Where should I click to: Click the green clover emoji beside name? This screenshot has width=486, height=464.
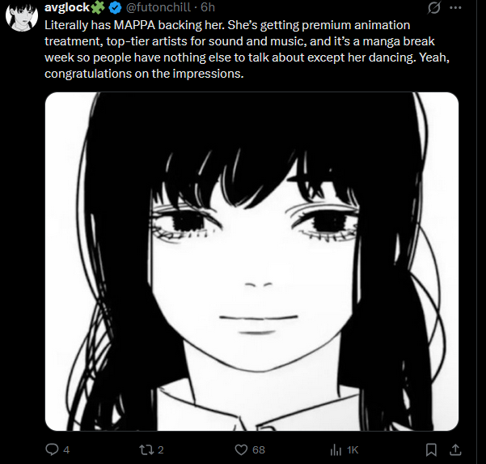pos(98,7)
